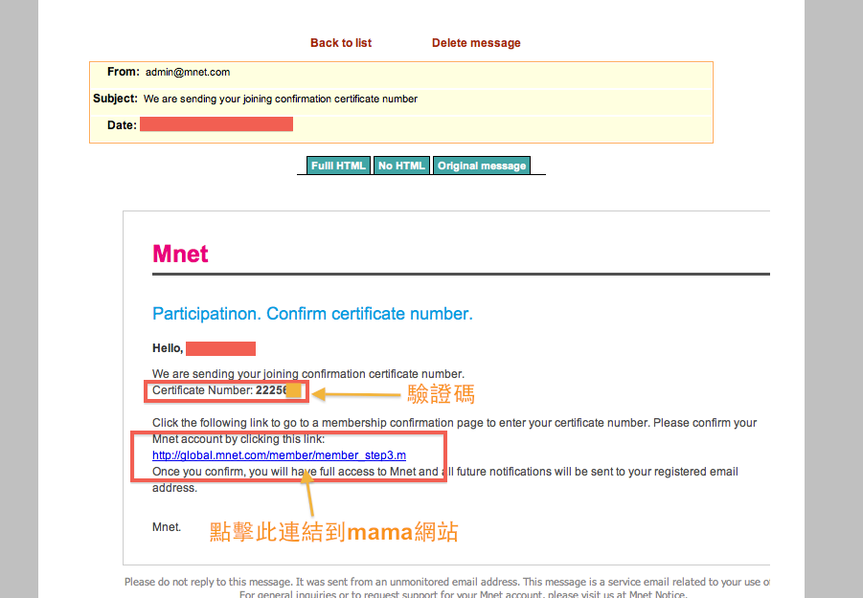The image size is (863, 598).
Task: Switch to the No HTML tab
Action: (401, 166)
